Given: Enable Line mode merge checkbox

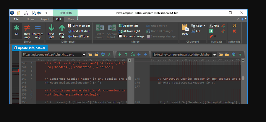Looking at the screenshot, I should tap(120, 36).
